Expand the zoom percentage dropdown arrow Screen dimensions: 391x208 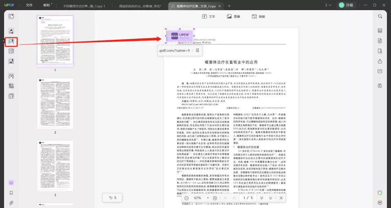208,198
